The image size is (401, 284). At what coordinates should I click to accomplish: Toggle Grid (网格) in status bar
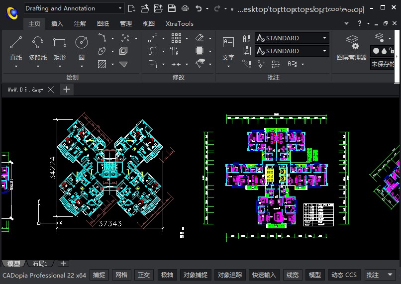point(121,275)
